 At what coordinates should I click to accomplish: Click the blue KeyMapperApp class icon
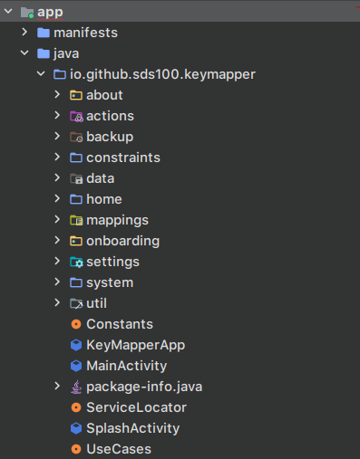[x=76, y=345]
